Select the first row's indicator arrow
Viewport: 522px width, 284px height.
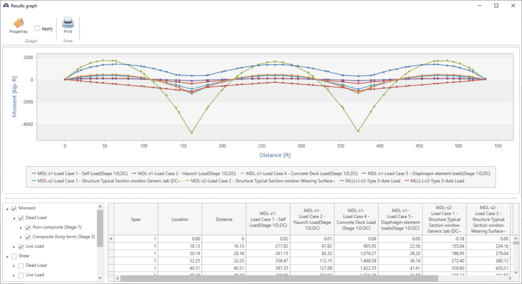tap(111, 238)
